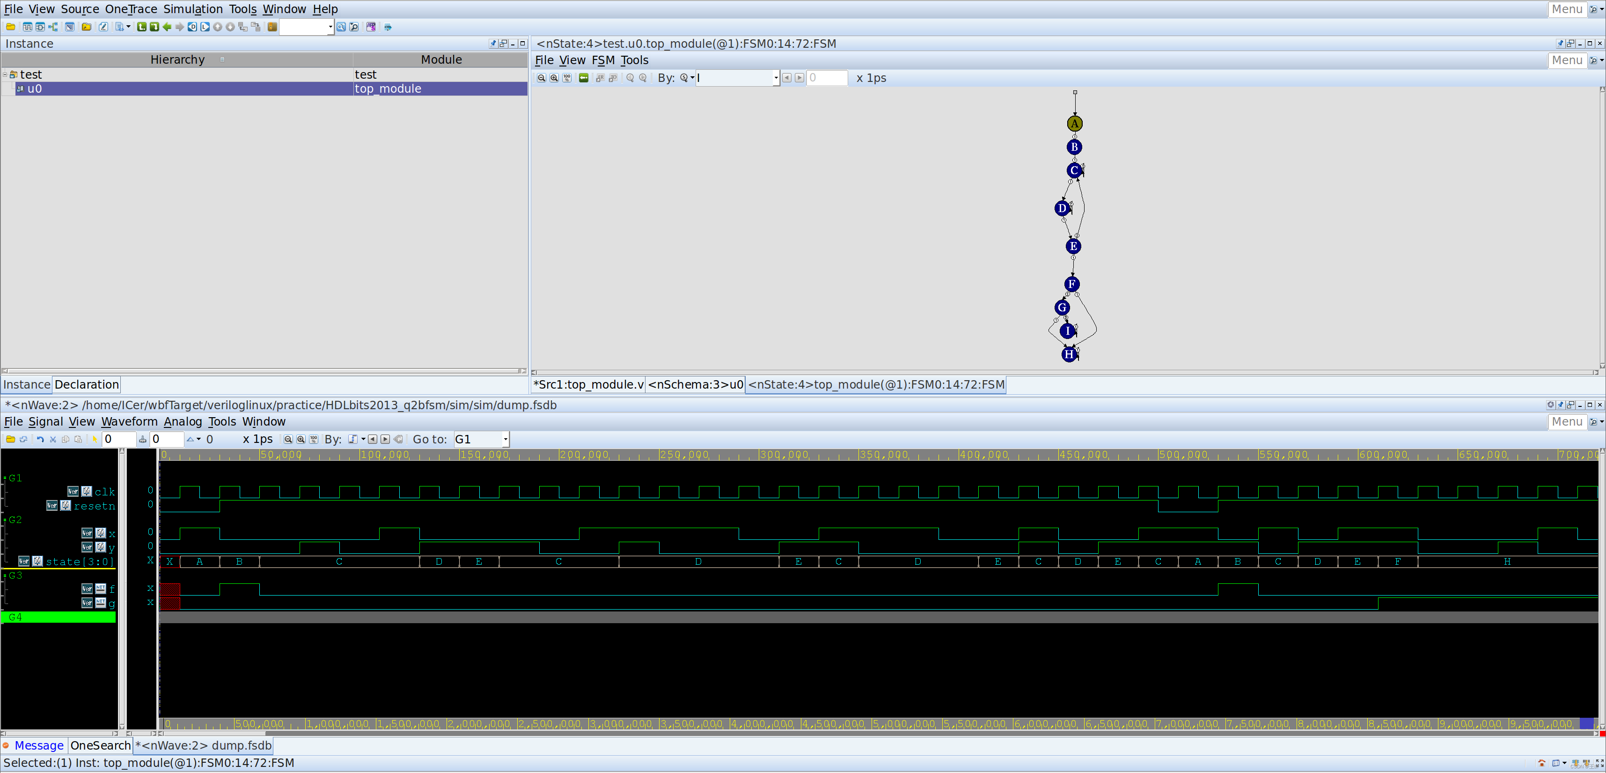Switch to the nSchema:3 u0 tab
This screenshot has height=773, width=1606.
pos(695,385)
